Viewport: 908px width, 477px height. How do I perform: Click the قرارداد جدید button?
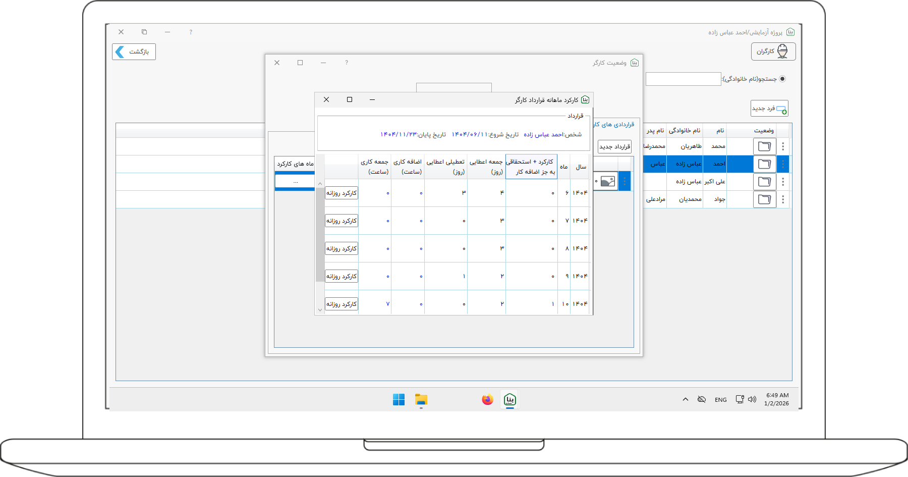614,146
